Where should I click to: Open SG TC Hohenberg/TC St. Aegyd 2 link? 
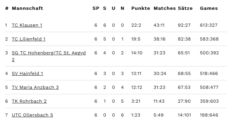49,56
